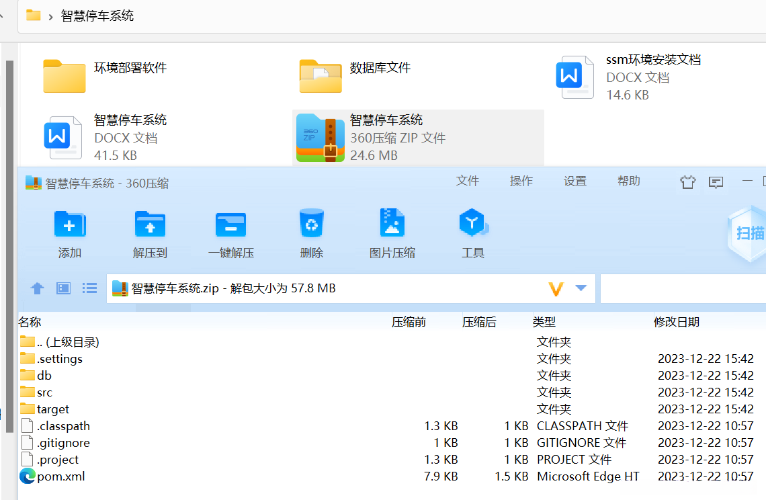Click the skin (shirt) icon in title bar
This screenshot has width=766, height=500.
click(x=687, y=182)
